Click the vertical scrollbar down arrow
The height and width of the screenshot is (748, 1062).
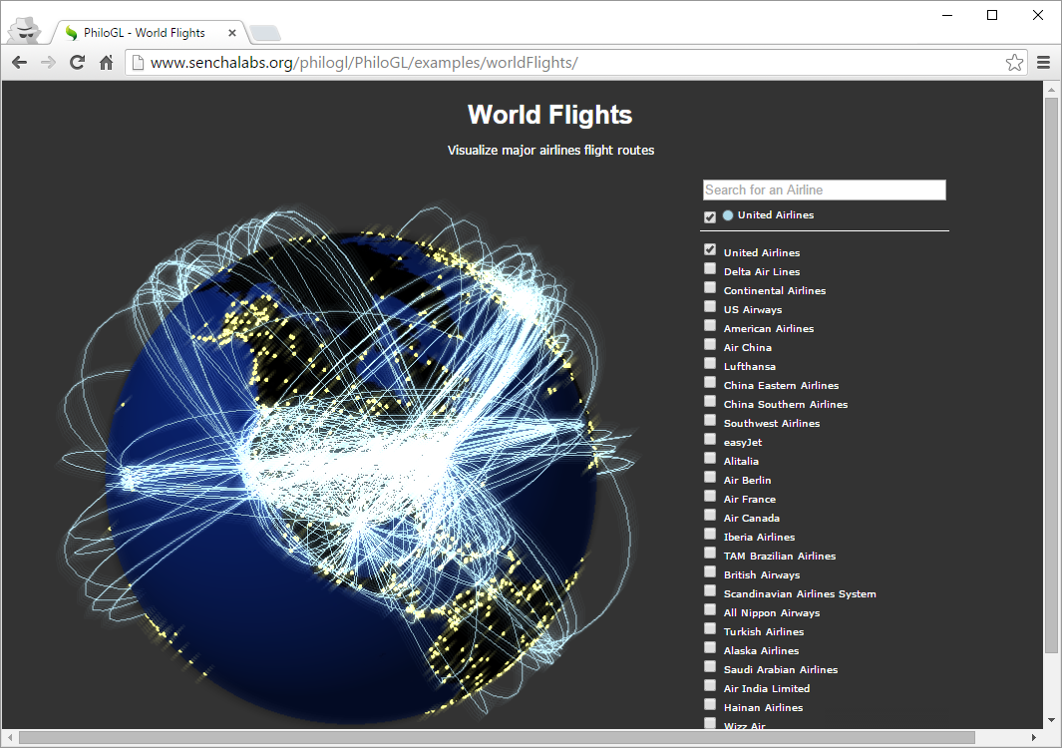coord(1051,720)
